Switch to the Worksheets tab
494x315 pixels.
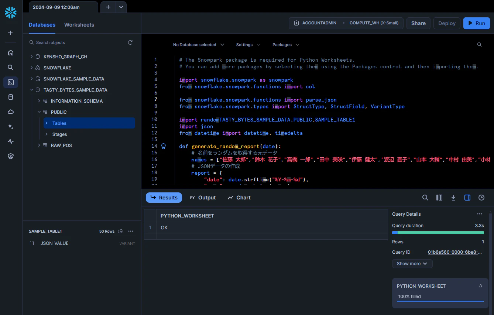point(79,25)
